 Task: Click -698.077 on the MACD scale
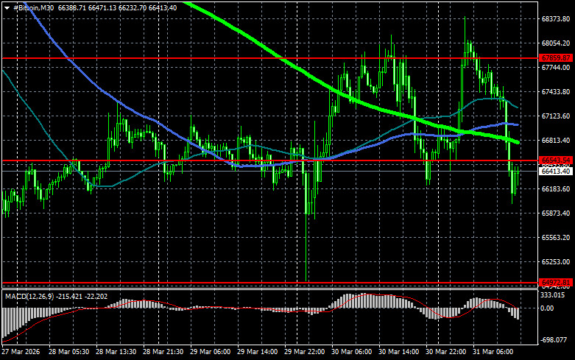554,340
